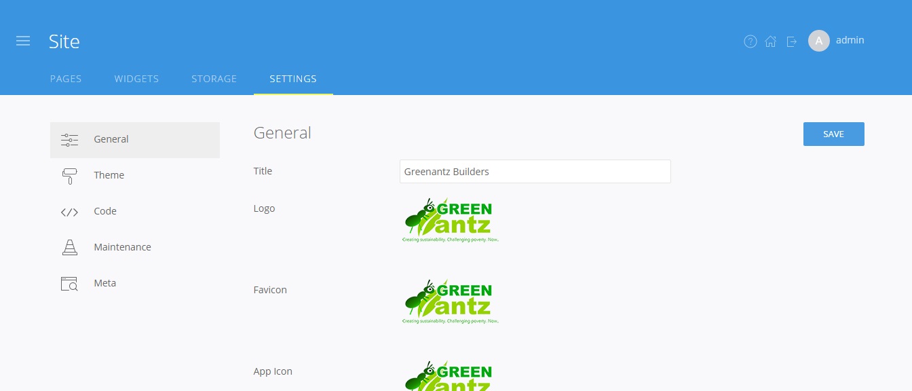
Task: Focus the Title input field
Action: point(535,172)
